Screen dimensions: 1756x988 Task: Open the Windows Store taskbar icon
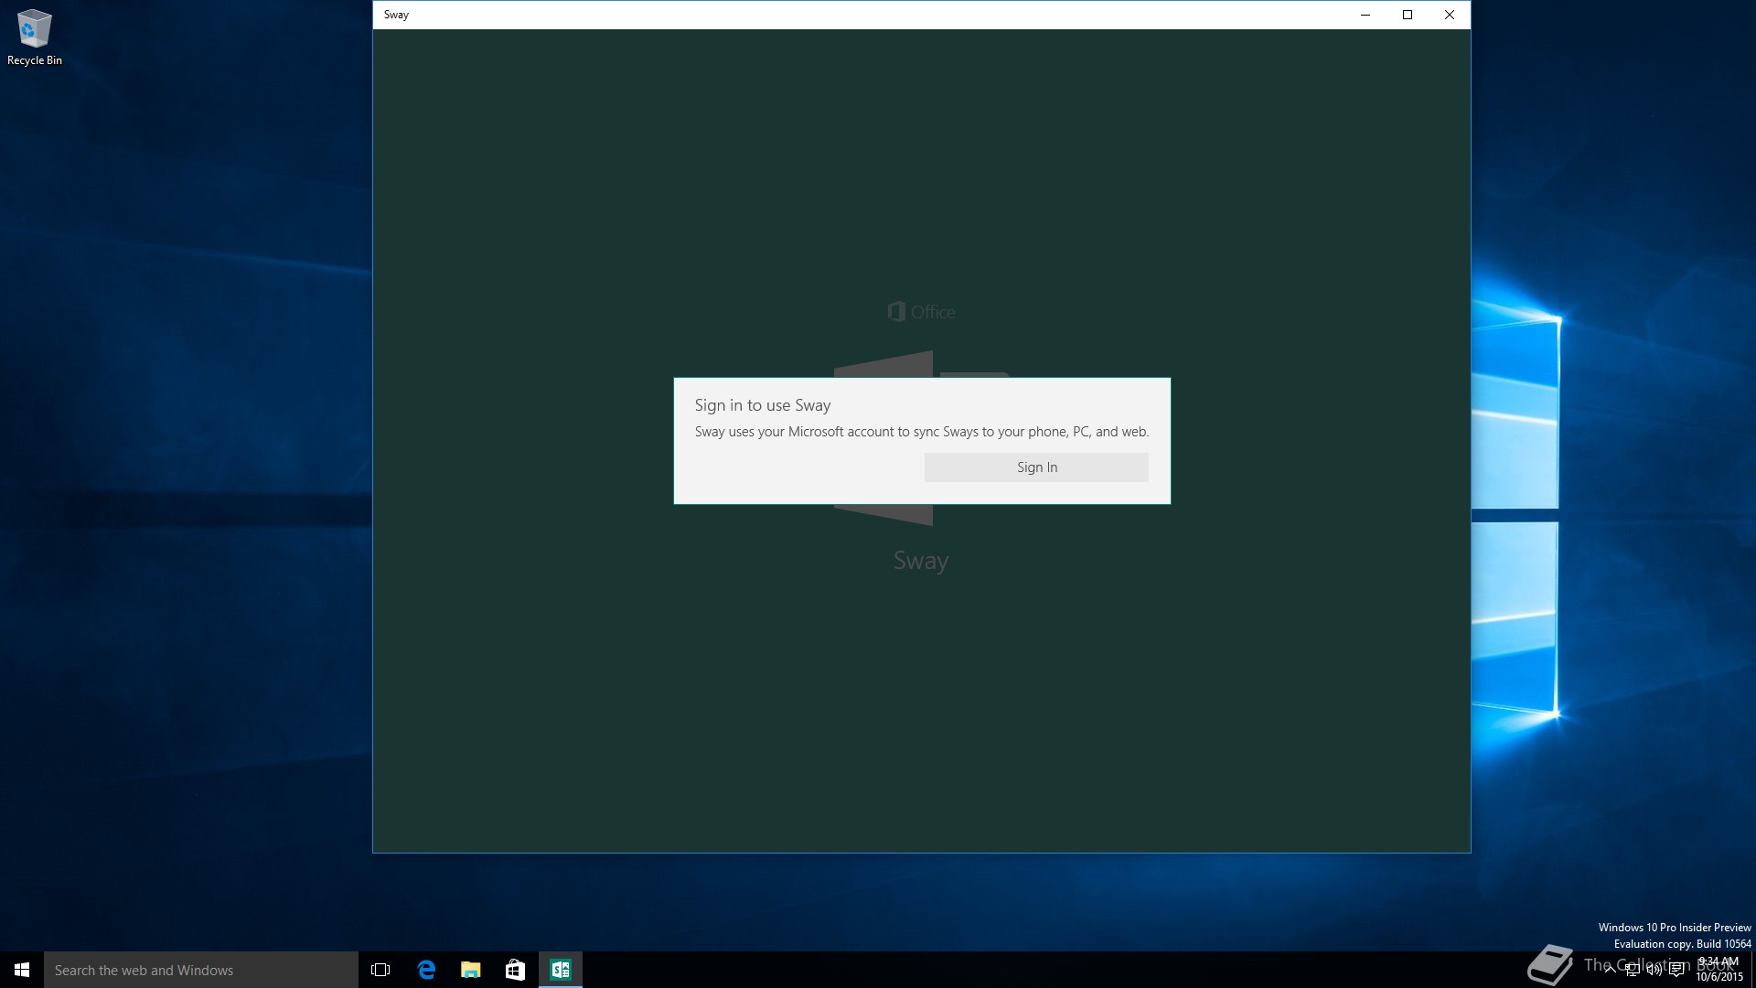click(515, 970)
